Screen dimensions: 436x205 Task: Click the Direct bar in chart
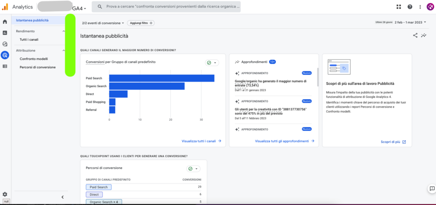coord(118,94)
